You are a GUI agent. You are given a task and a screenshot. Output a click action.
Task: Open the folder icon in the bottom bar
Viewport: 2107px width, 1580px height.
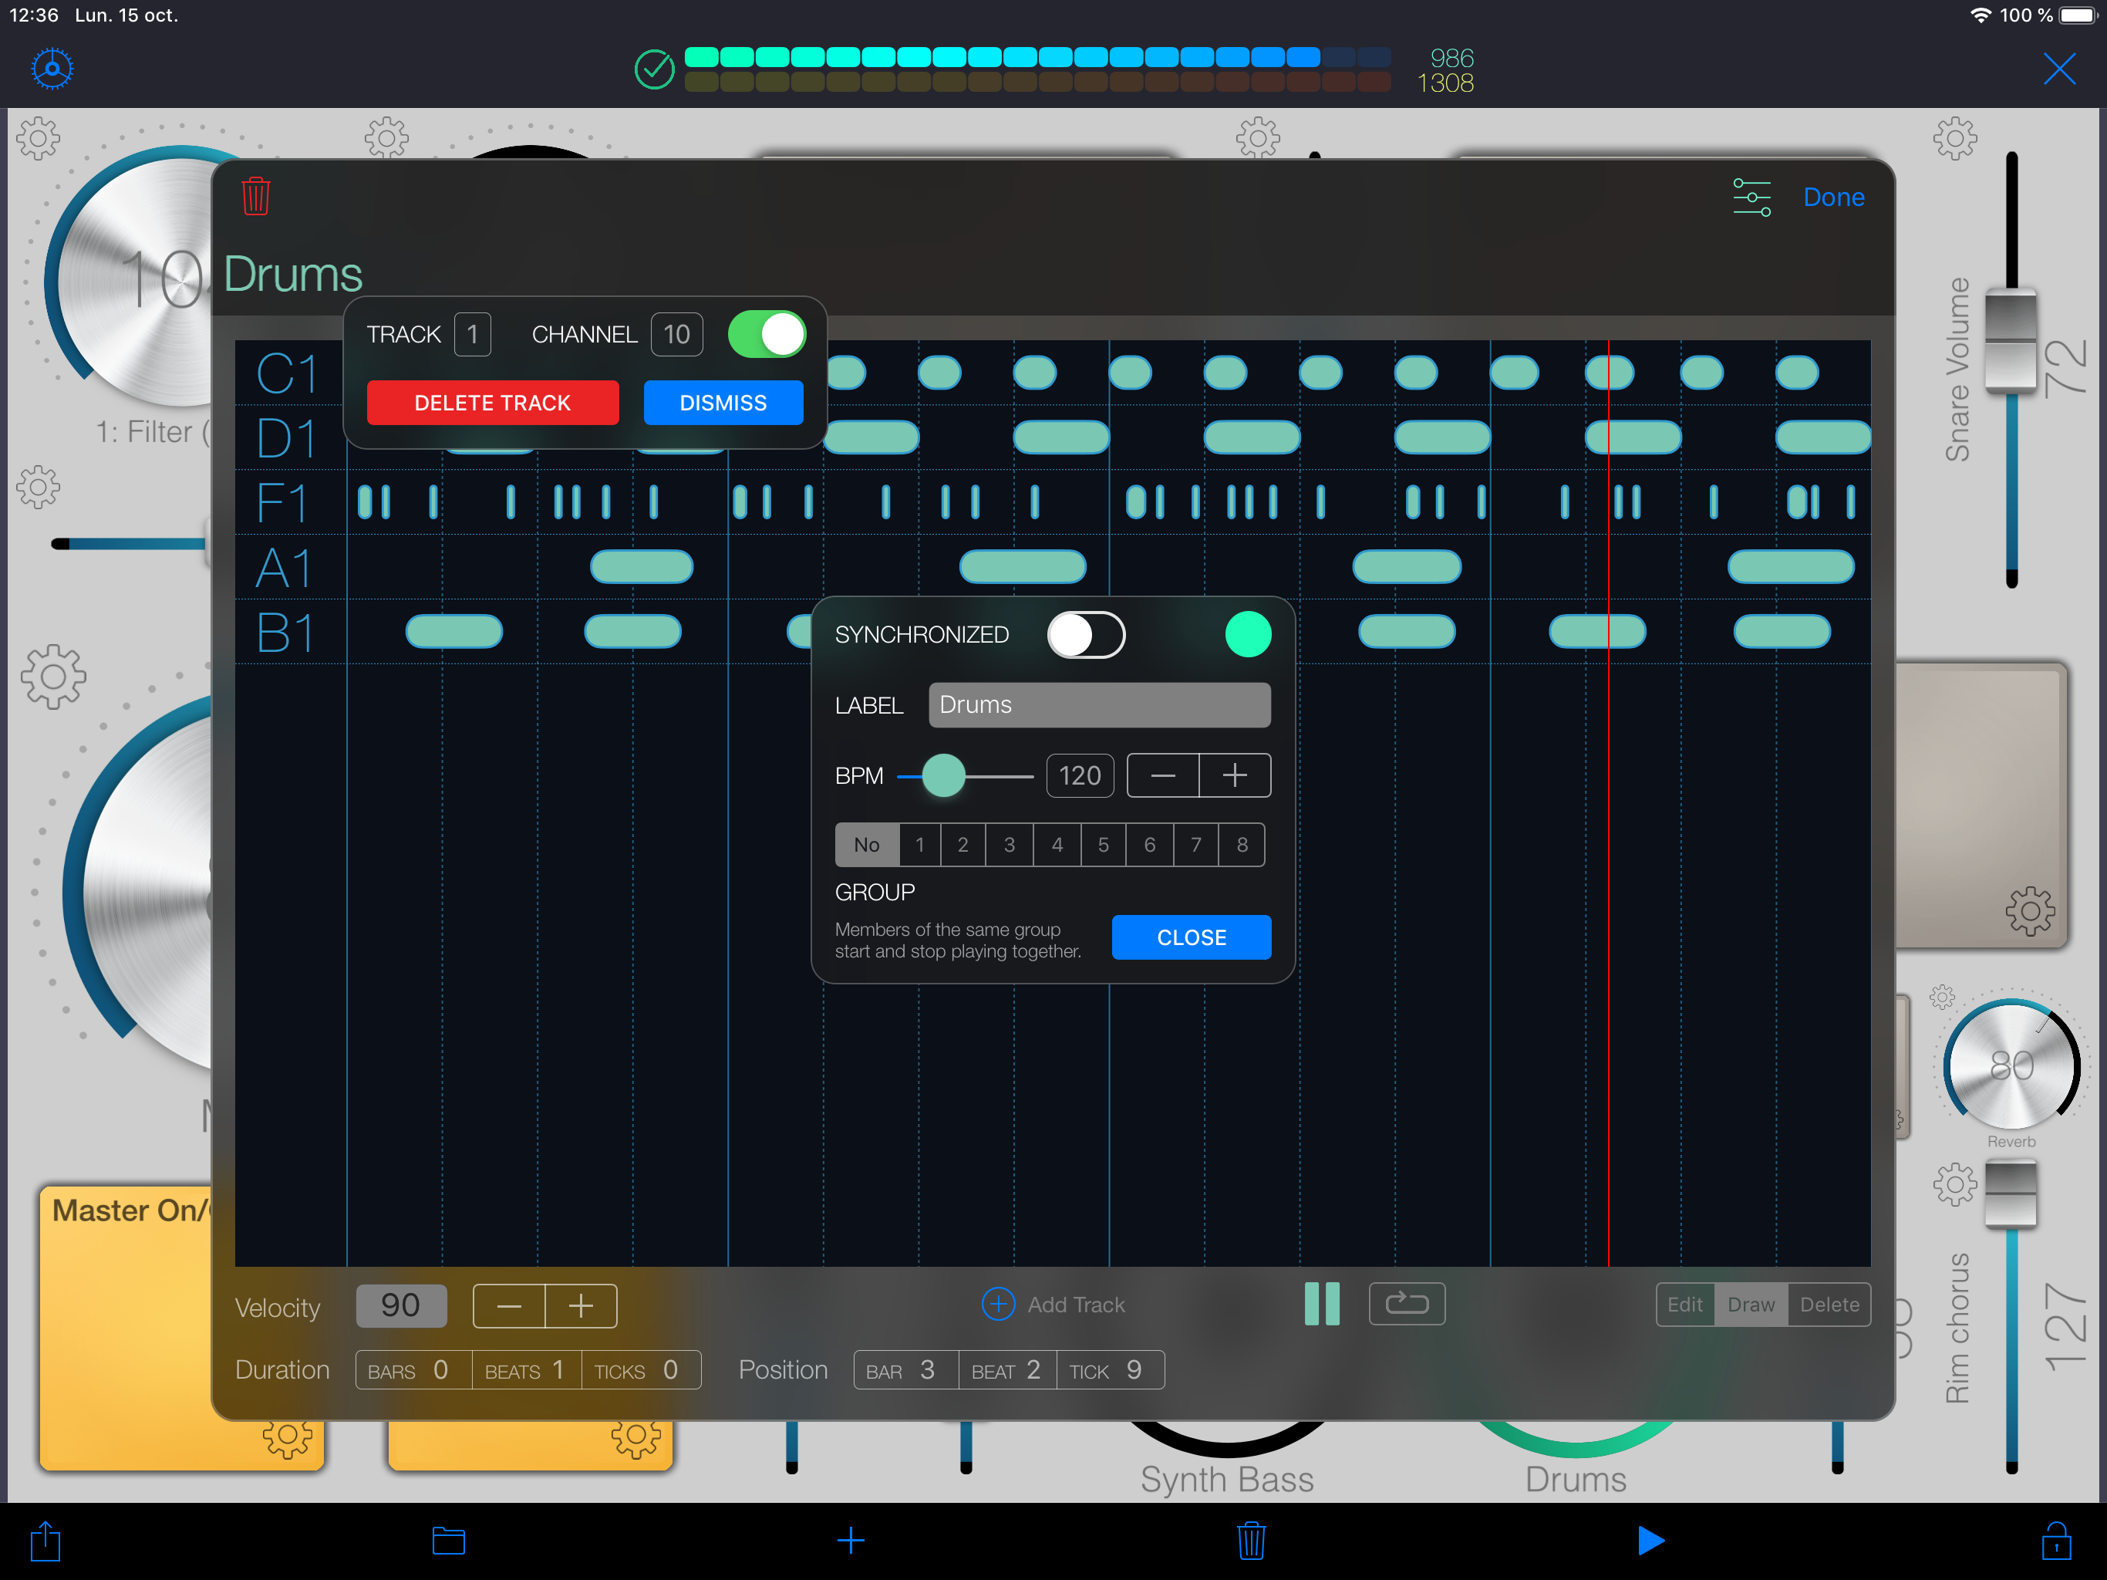tap(447, 1541)
